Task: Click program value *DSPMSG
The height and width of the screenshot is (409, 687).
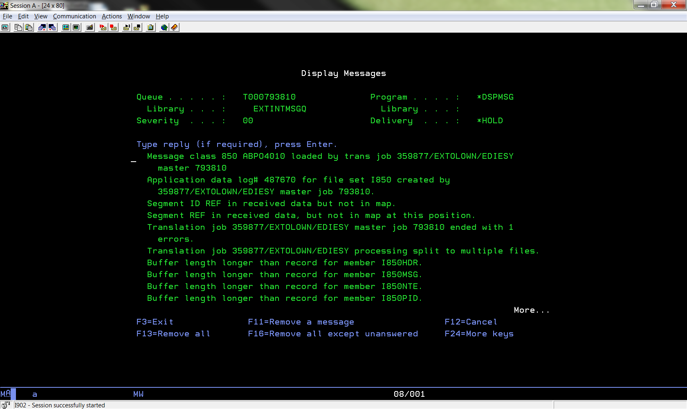Action: (x=495, y=97)
